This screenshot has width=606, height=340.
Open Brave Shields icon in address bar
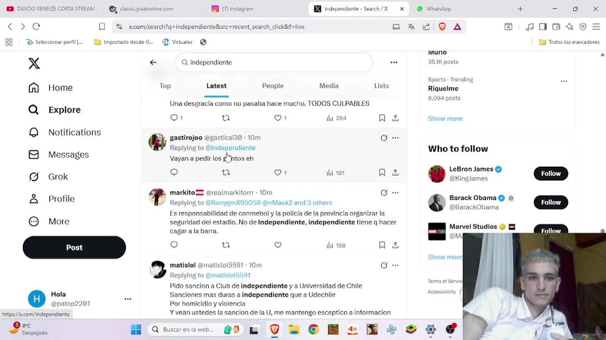click(442, 27)
